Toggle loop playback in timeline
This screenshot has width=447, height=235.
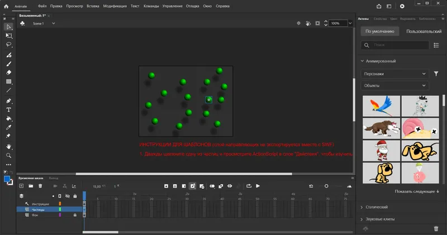(249, 186)
